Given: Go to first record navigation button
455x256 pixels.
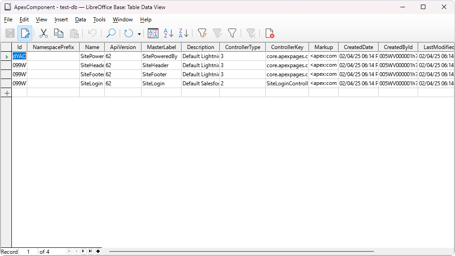Looking at the screenshot, I should coord(69,251).
